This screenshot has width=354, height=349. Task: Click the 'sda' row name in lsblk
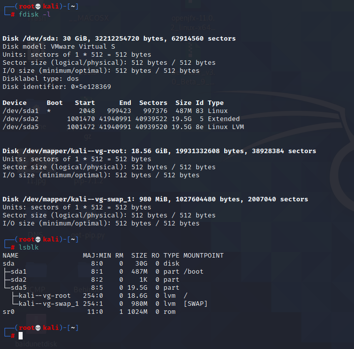[9, 264]
